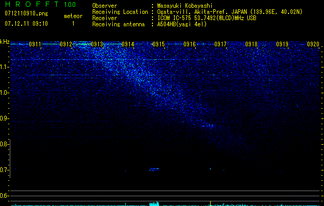324x206 pixels.
Task: Click the cyan amplitude burst below 0915
Action: (x=154, y=204)
